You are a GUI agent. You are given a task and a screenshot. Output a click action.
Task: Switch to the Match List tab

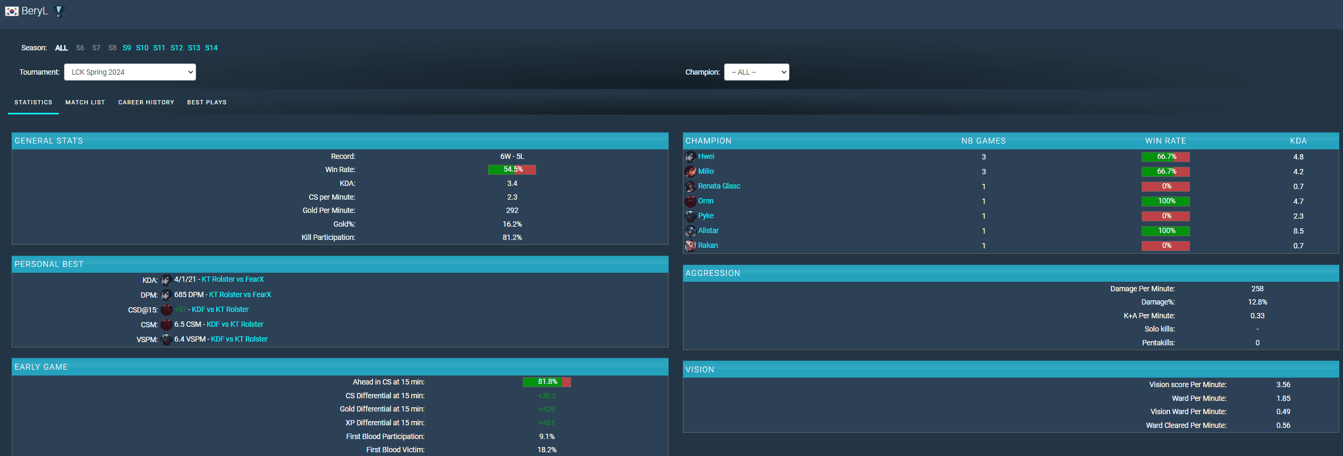pos(85,102)
